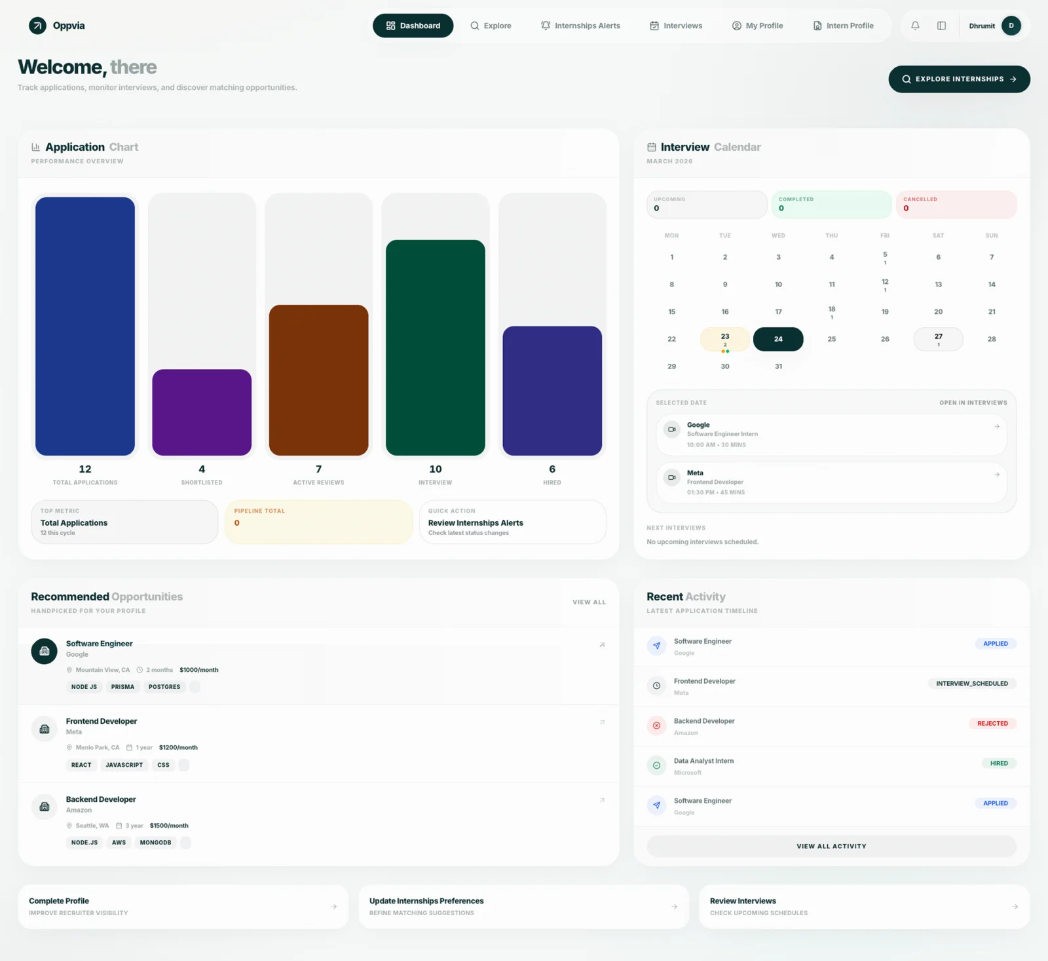
Task: Click the hired check icon for Data Analyst Intern
Action: (656, 766)
